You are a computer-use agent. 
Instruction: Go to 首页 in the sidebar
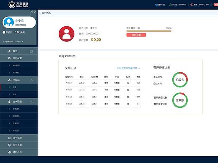point(19,51)
